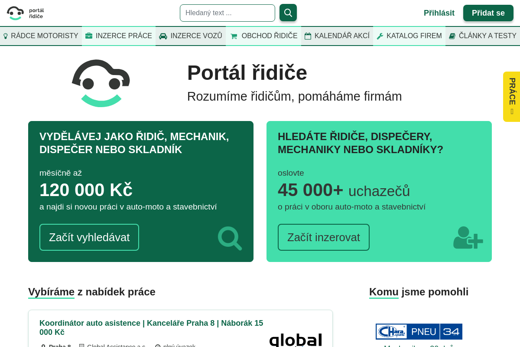Click the Portál řidiče logo in header

coord(26,13)
